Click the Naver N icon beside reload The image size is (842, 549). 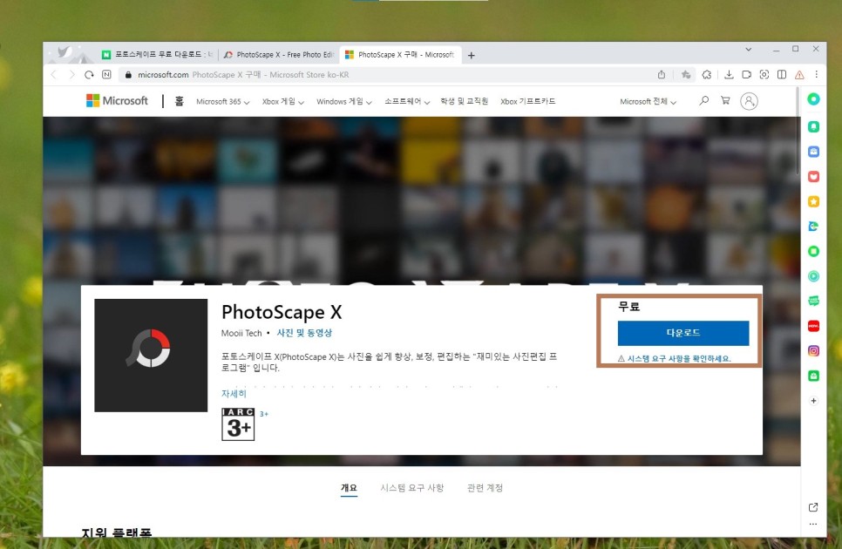[106, 75]
